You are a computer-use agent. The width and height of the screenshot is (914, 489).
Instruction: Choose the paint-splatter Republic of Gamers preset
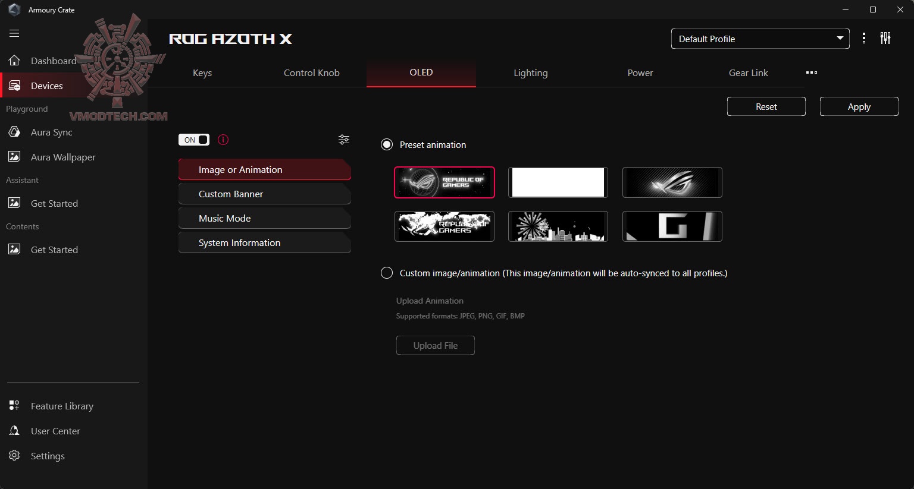445,226
